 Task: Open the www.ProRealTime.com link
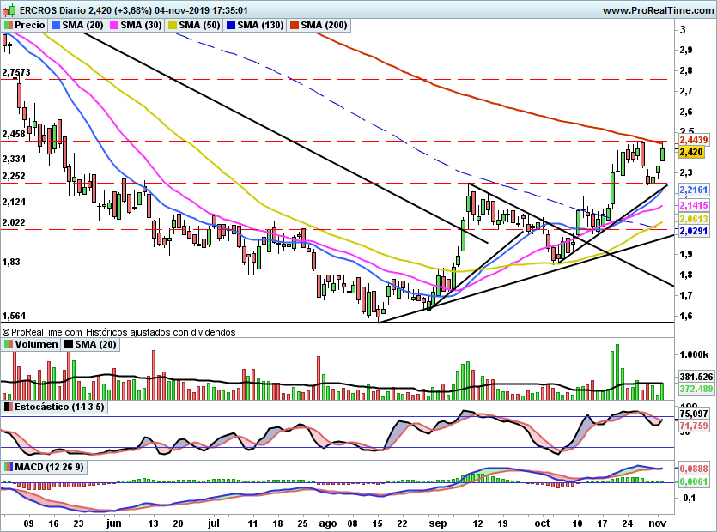pyautogui.click(x=659, y=10)
